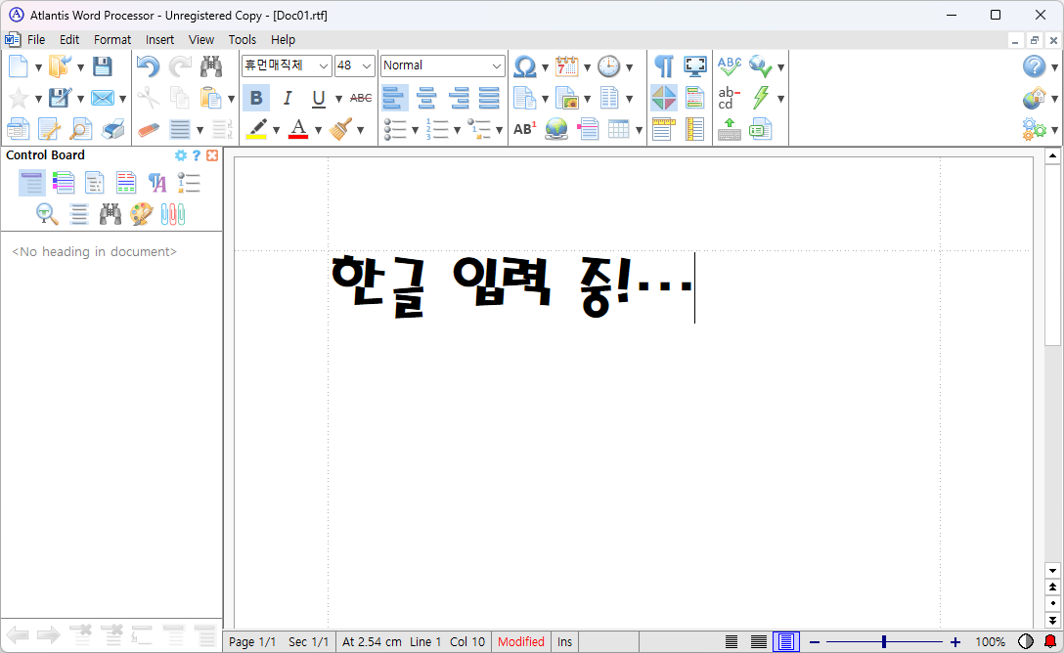Toggle the paragraph marks display button
The height and width of the screenshot is (653, 1064).
point(664,66)
